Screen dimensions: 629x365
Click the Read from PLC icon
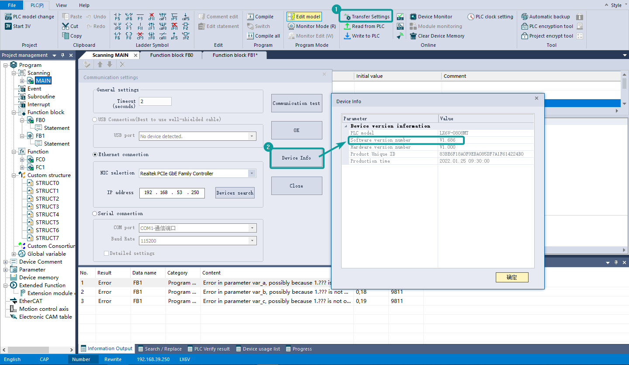pos(347,26)
